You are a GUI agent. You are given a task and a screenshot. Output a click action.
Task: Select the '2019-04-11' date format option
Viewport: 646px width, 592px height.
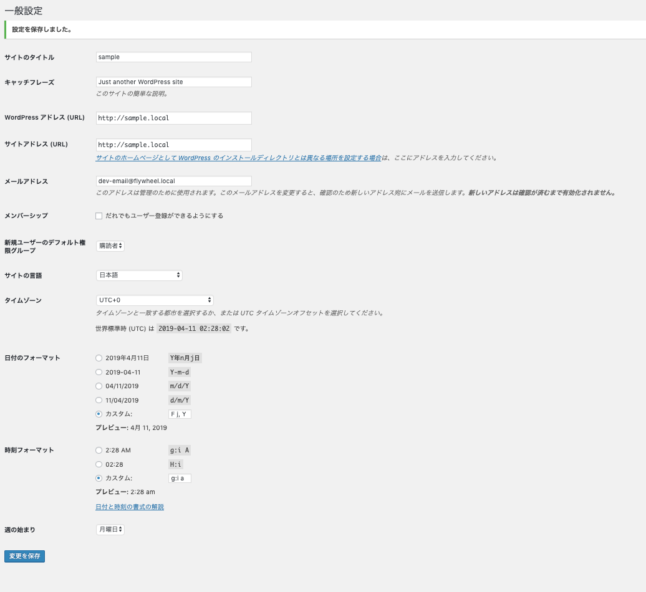pos(99,371)
